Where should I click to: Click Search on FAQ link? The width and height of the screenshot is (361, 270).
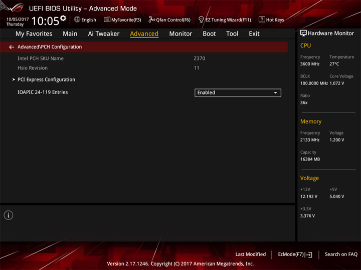pos(341,254)
